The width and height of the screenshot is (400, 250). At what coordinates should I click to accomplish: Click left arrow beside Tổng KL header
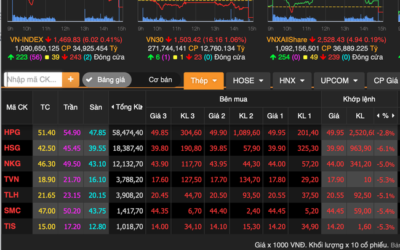(113, 107)
